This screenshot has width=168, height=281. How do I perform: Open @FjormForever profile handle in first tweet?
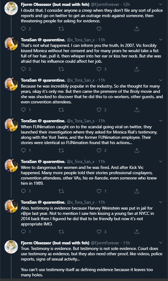(x=105, y=4)
